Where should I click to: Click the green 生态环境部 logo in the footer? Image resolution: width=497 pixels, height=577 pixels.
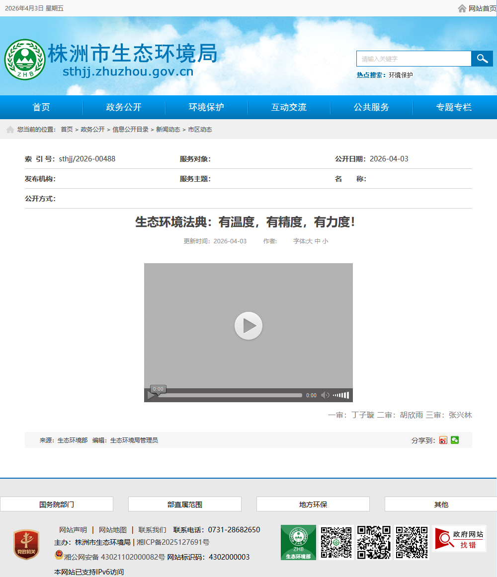[x=298, y=542]
